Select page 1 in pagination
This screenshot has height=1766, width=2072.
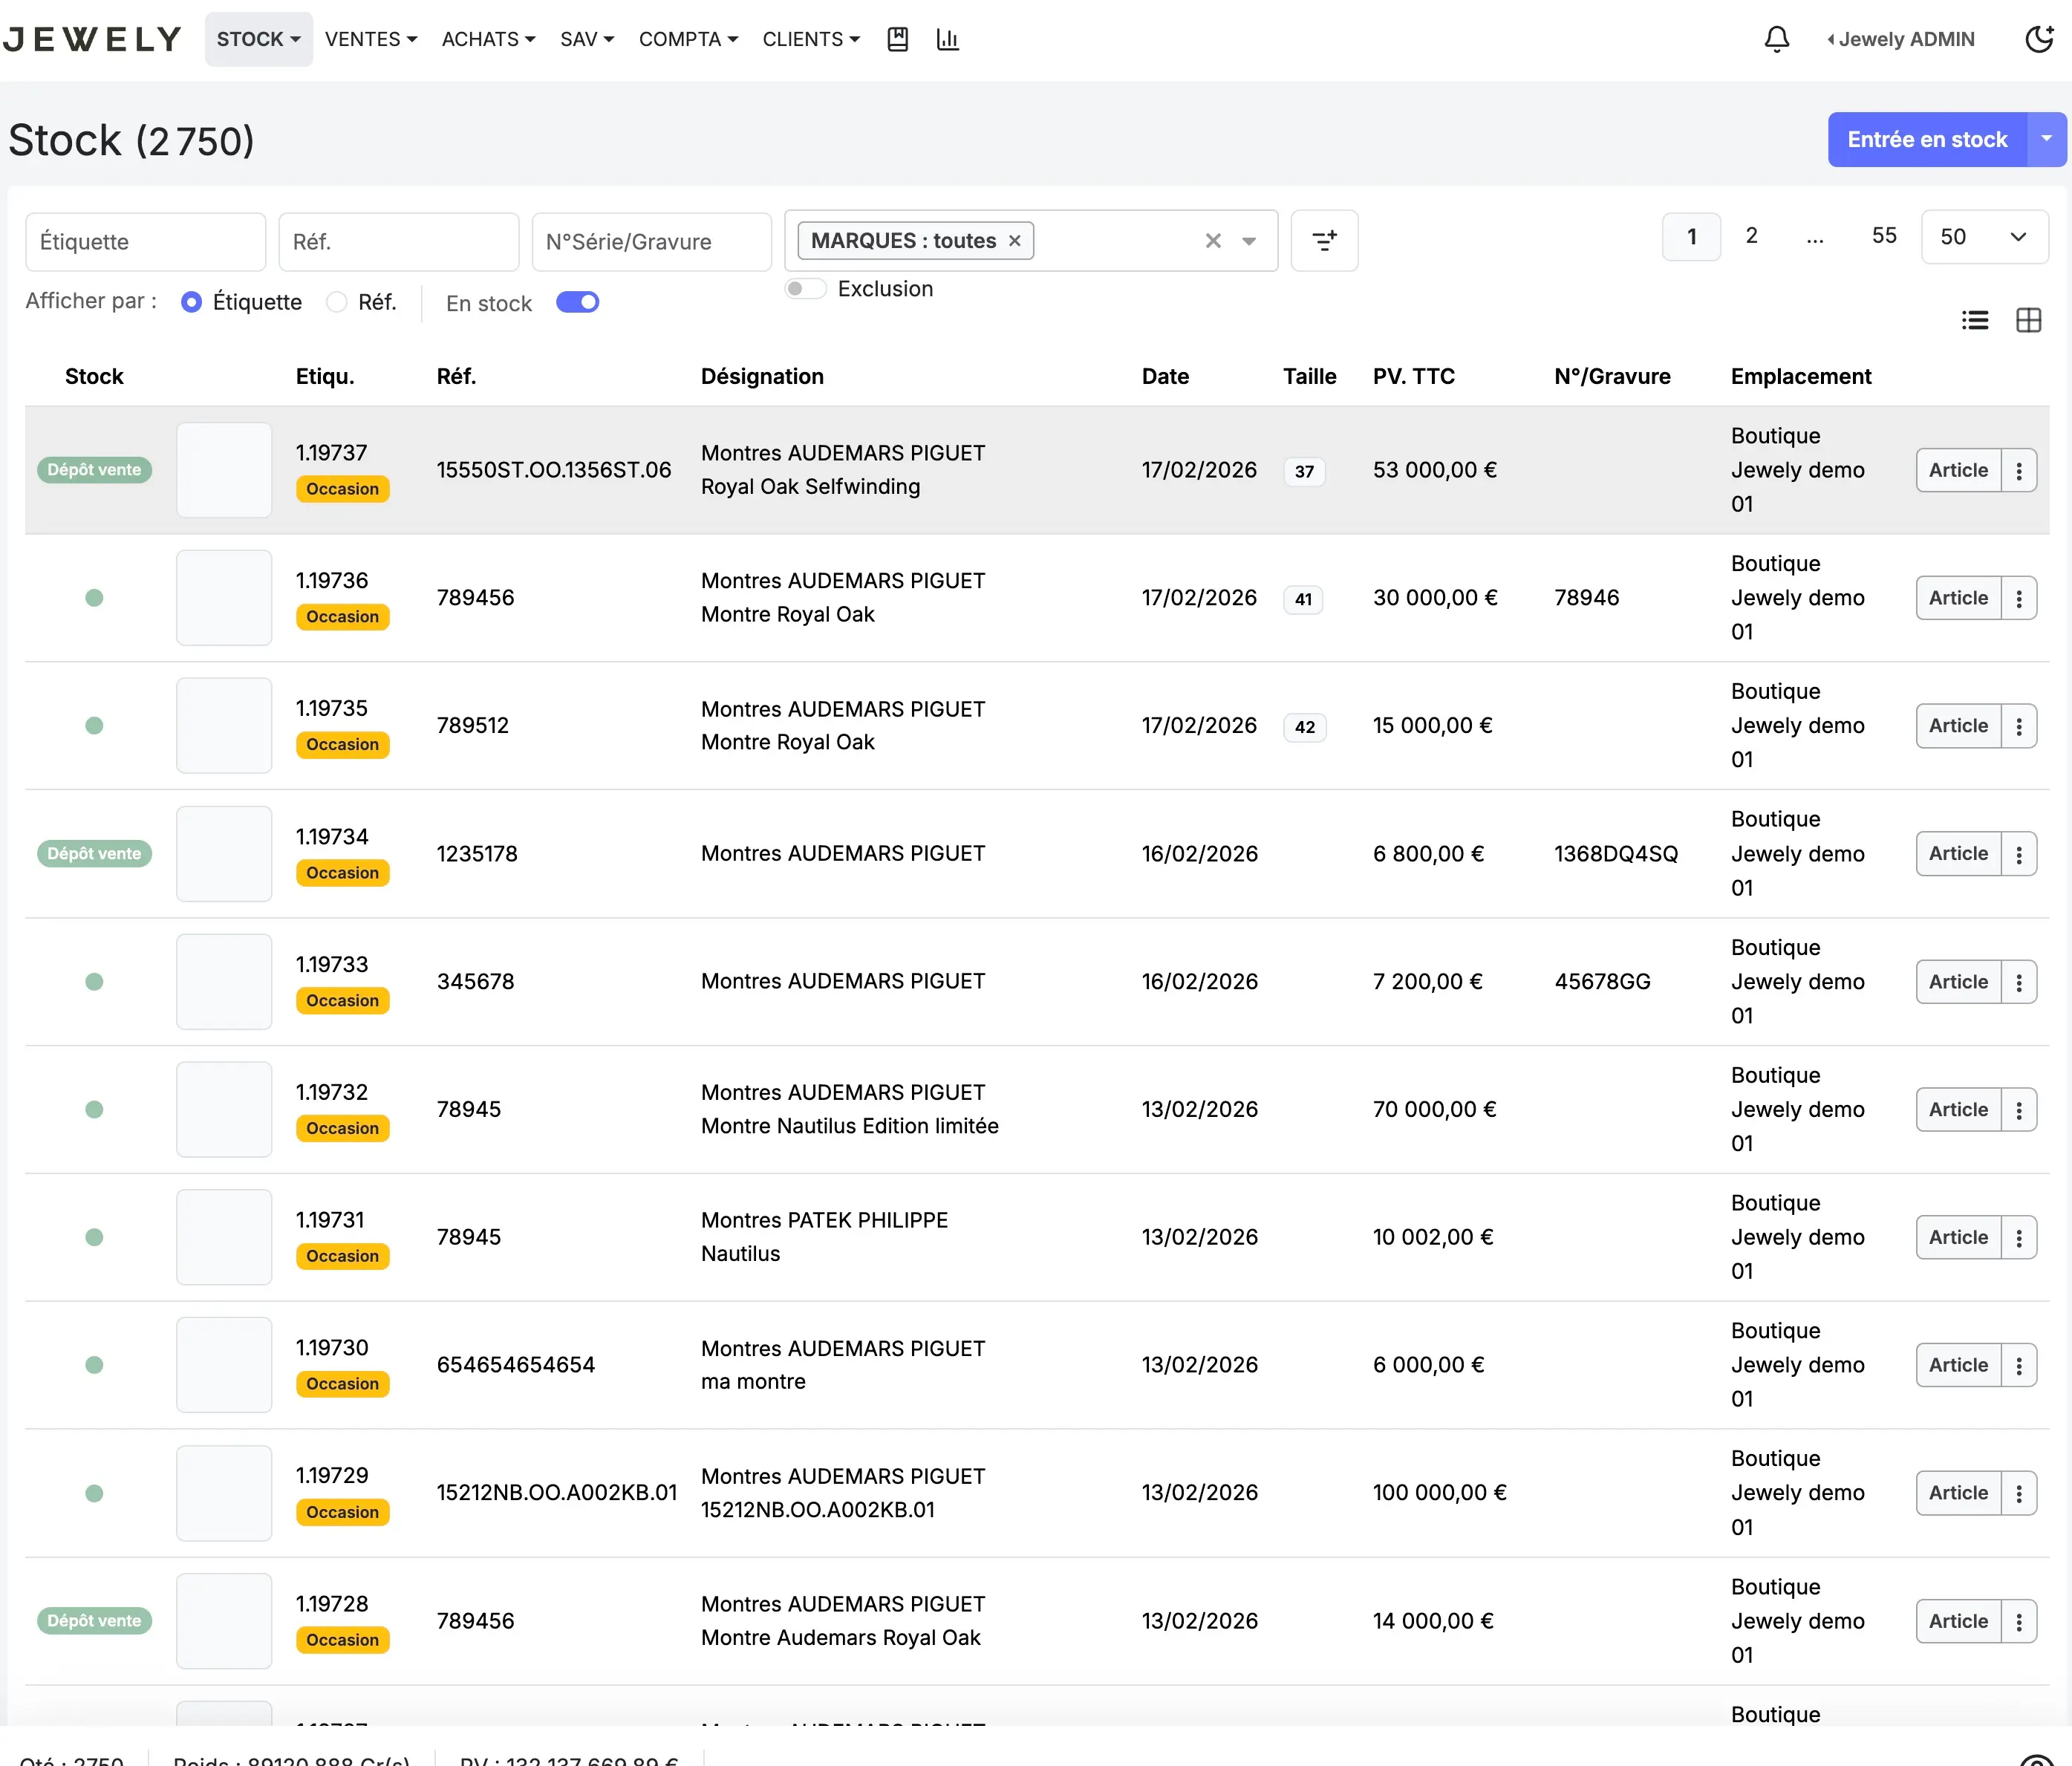point(1692,237)
